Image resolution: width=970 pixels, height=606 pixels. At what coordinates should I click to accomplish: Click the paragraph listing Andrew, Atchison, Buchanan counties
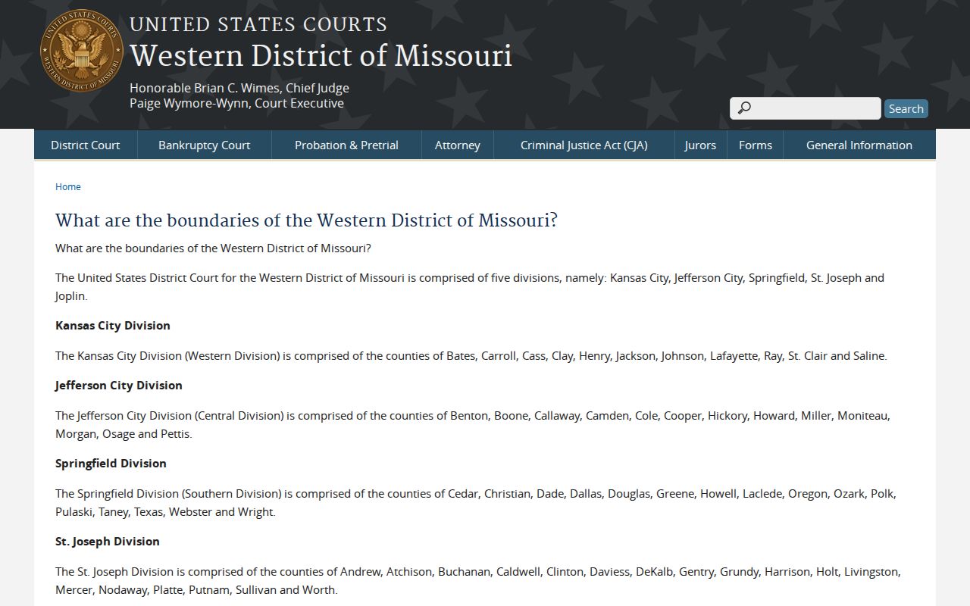[x=478, y=581]
